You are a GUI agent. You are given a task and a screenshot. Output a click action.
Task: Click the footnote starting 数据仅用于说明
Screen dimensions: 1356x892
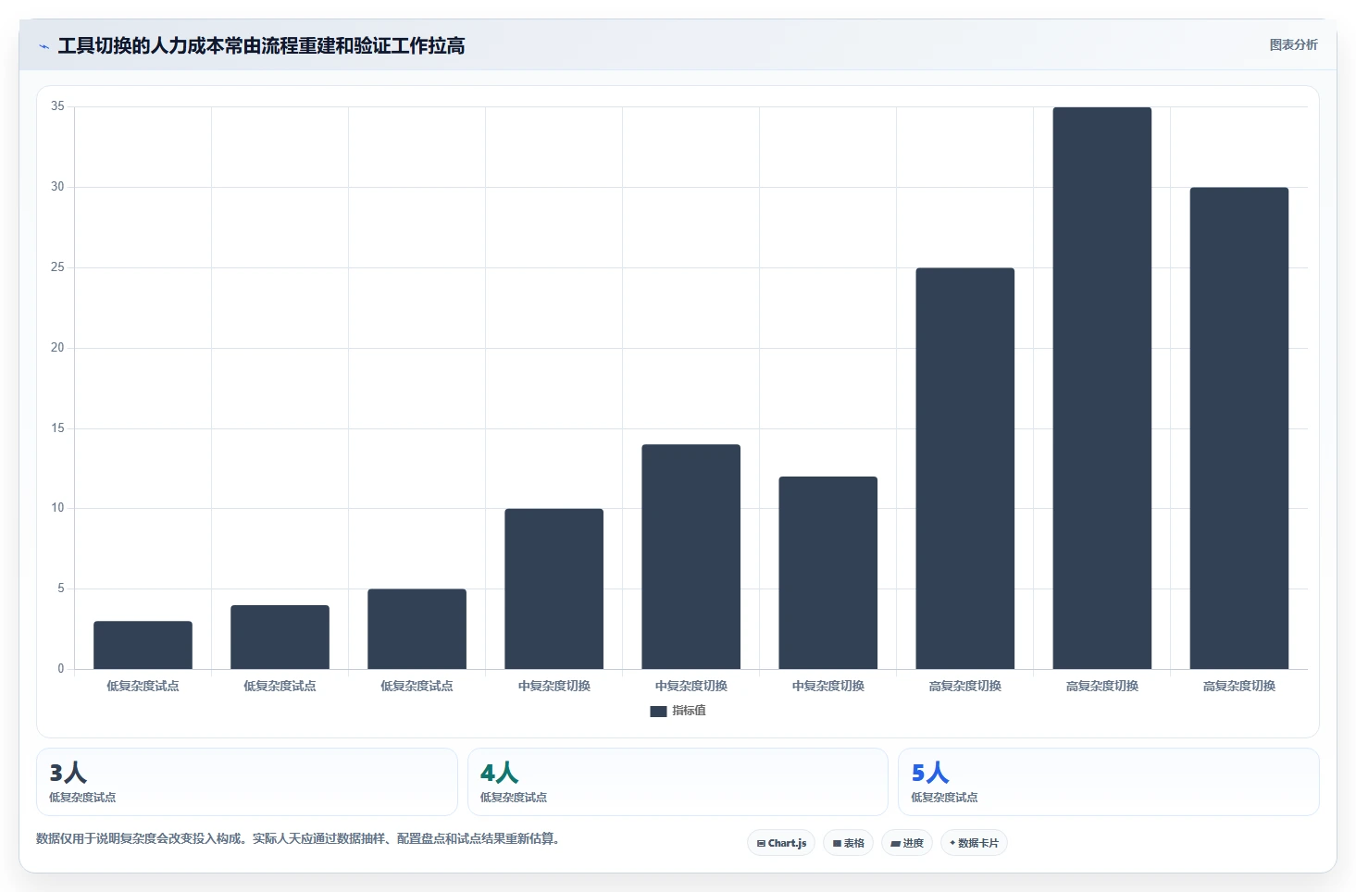click(300, 838)
